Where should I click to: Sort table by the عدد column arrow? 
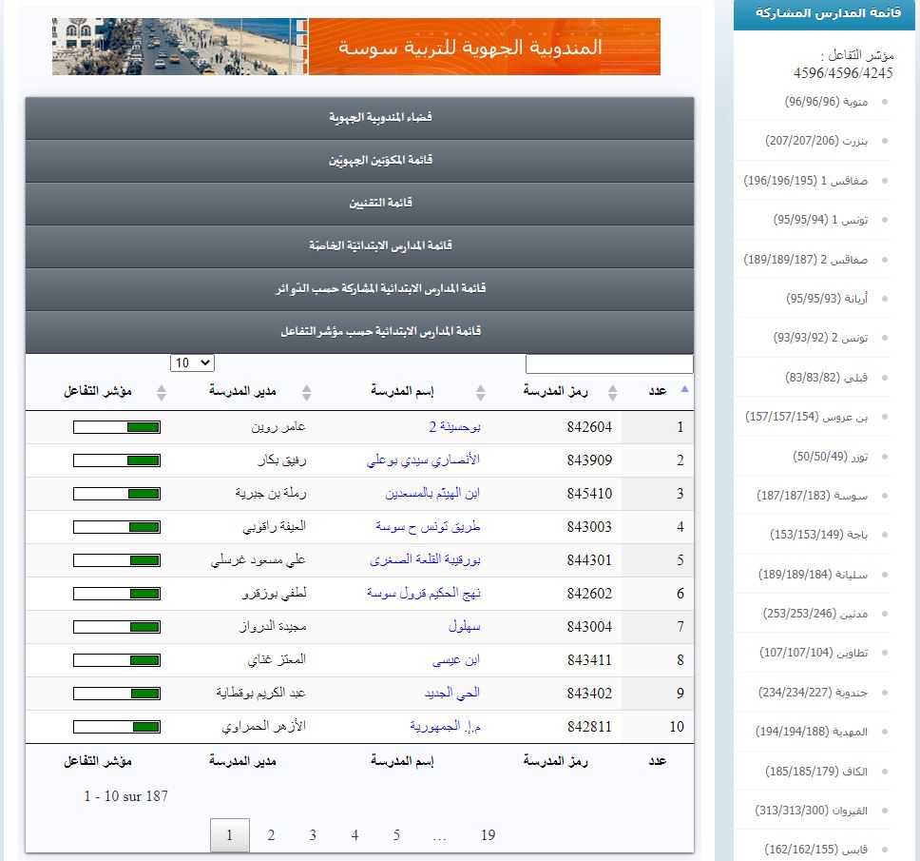684,389
